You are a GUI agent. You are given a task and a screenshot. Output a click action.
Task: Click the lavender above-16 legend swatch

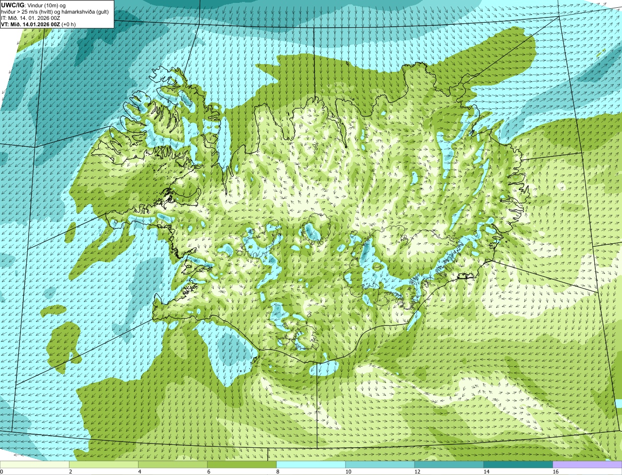(587, 465)
